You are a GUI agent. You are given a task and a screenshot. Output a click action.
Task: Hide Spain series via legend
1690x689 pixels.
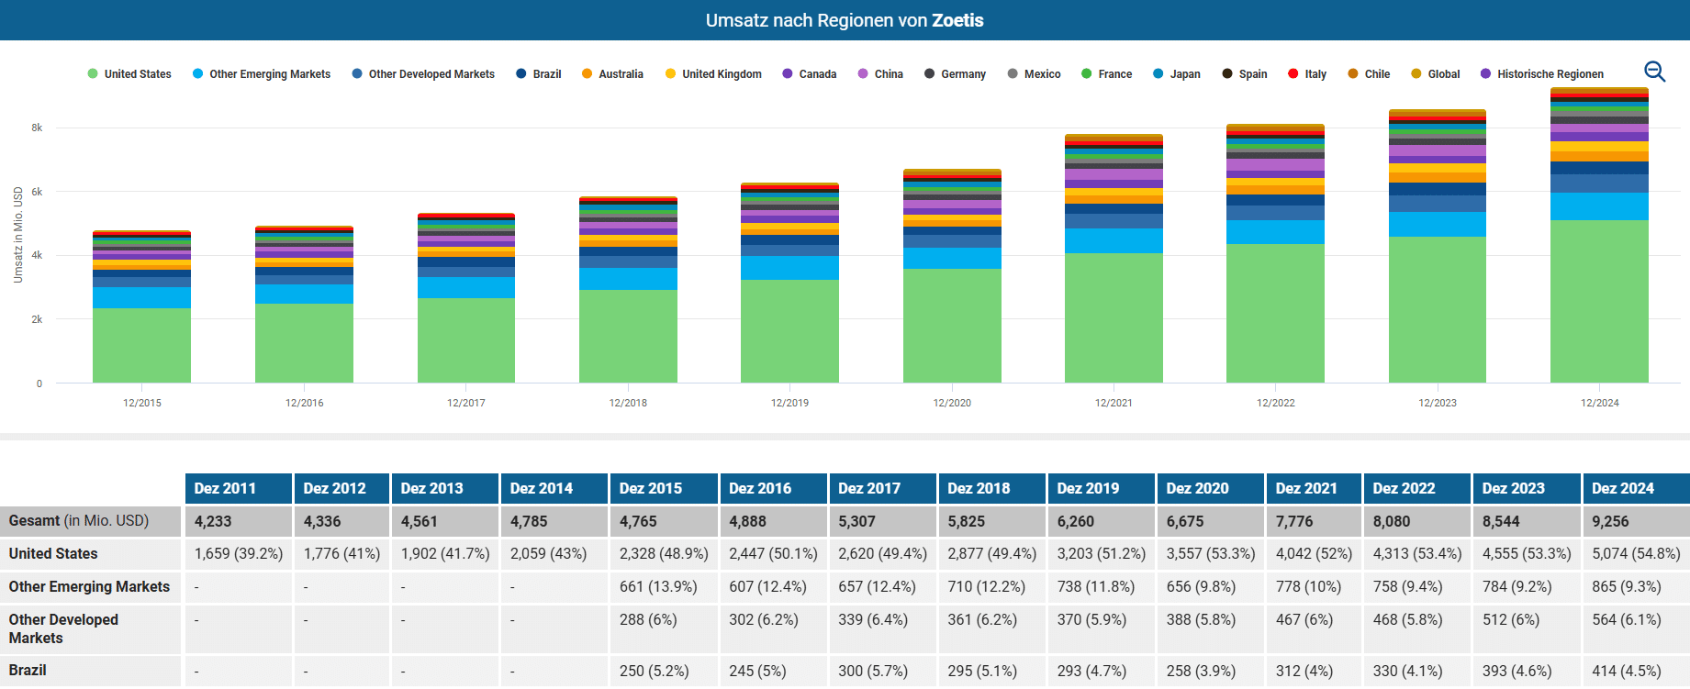pos(1245,74)
